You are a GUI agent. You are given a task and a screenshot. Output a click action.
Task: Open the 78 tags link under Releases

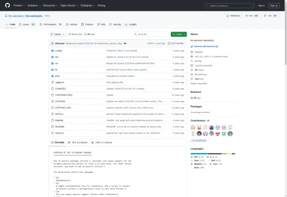click(x=195, y=98)
